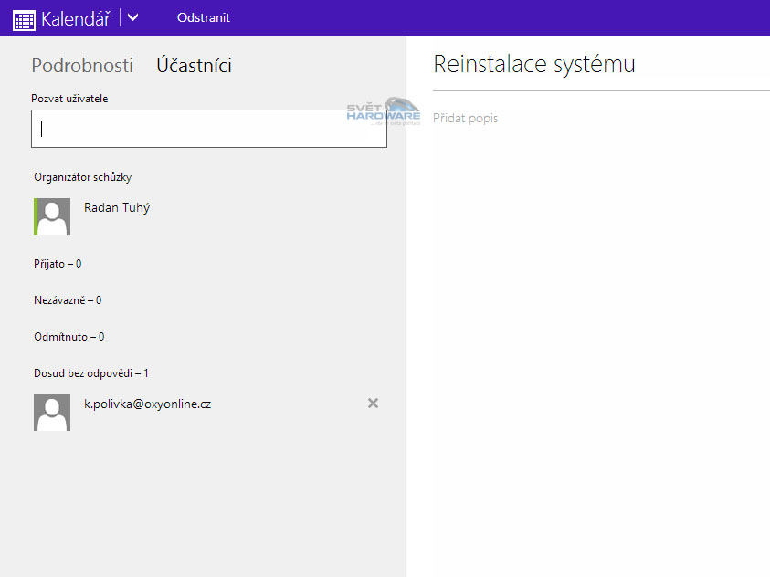Remove attendee k.polivka with the X icon

point(373,404)
